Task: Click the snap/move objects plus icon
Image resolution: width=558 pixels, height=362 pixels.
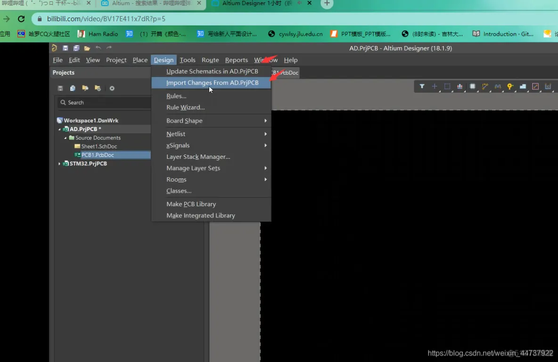Action: (x=435, y=86)
